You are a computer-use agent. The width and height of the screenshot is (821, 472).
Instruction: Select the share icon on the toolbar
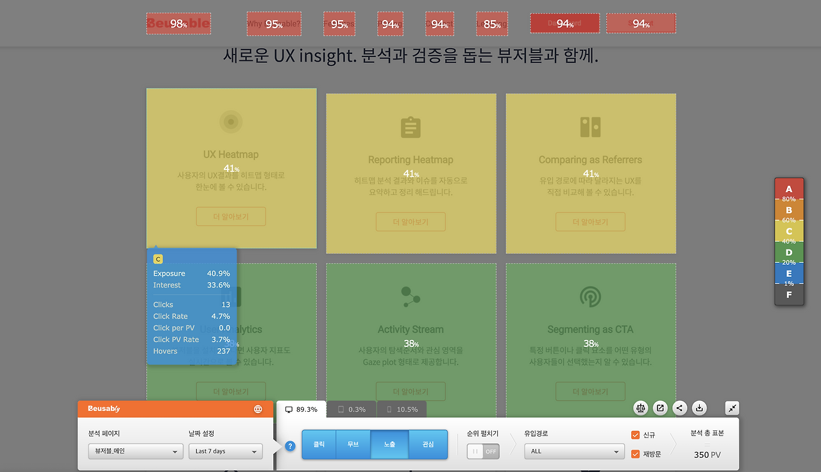coord(679,408)
